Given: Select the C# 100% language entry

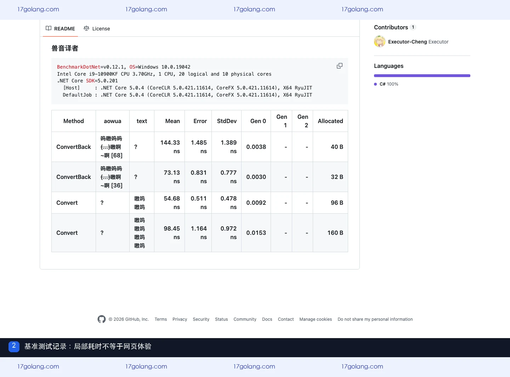Looking at the screenshot, I should [386, 84].
